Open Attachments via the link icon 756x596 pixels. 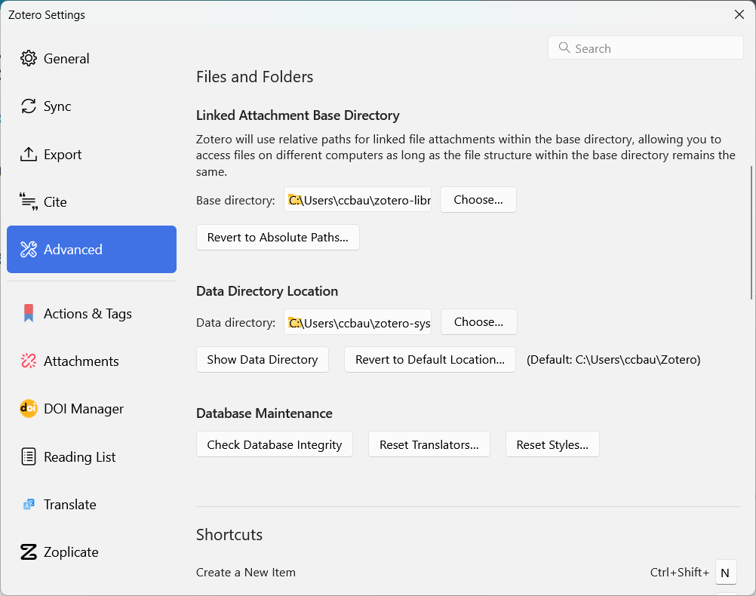(x=29, y=361)
